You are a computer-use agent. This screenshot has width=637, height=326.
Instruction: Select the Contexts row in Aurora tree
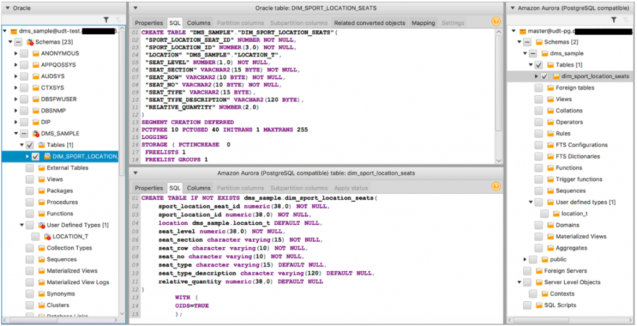click(x=570, y=294)
